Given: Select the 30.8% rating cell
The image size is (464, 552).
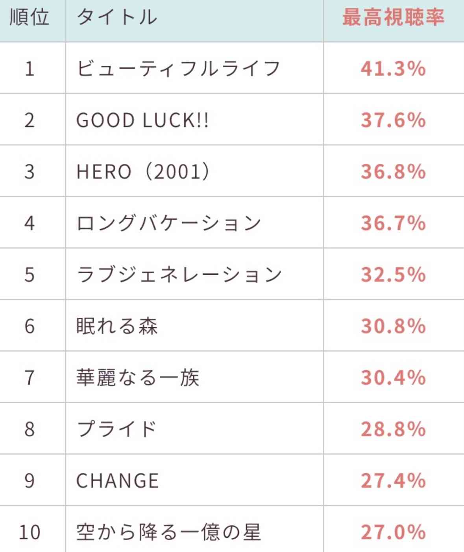Looking at the screenshot, I should [393, 326].
